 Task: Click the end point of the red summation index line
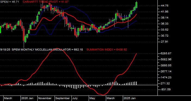pyautogui.click(x=136, y=54)
